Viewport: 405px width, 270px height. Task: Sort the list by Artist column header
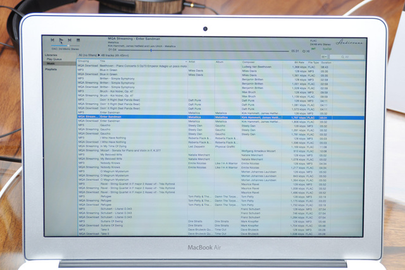tap(193, 61)
